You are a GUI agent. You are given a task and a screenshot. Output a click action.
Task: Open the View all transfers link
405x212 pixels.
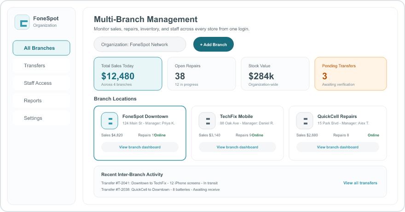click(x=360, y=183)
